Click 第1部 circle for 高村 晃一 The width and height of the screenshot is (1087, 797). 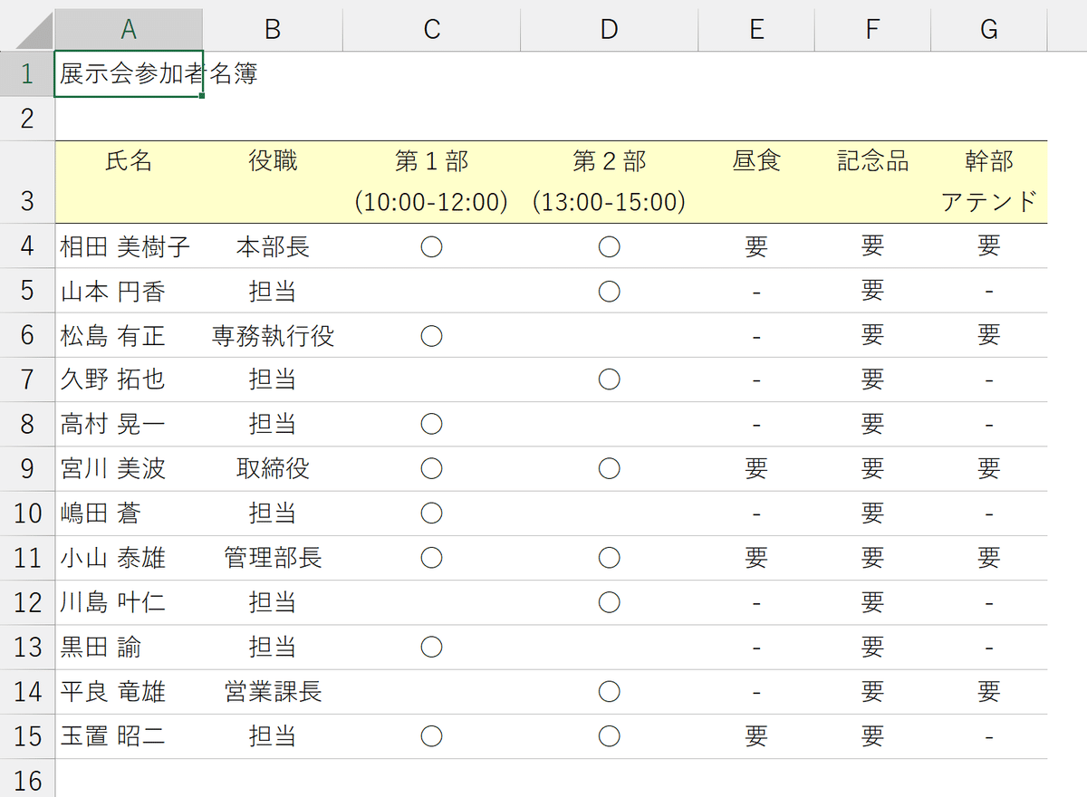[x=431, y=424]
